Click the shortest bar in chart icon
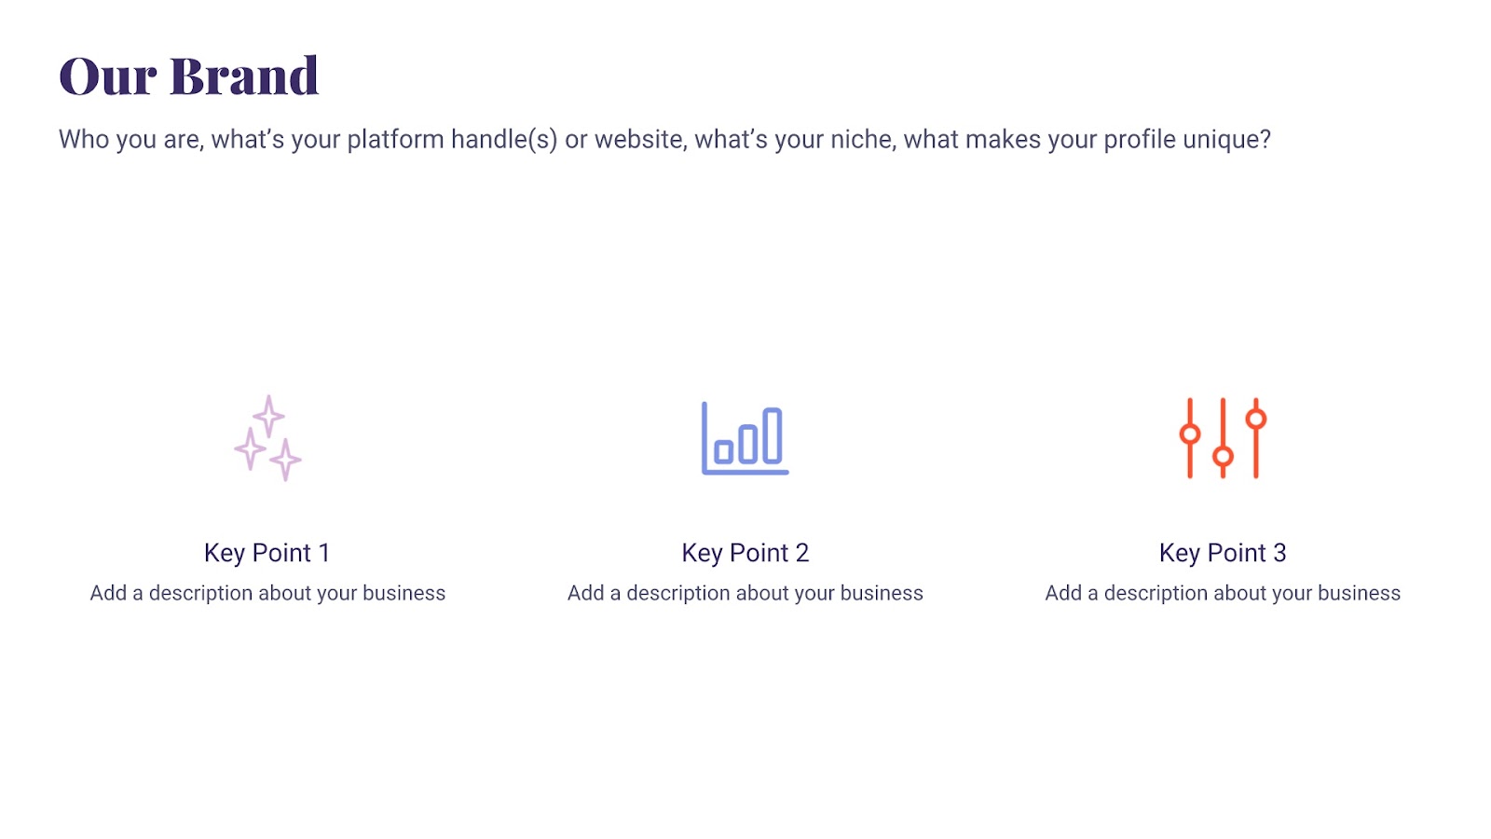1491x839 pixels. [723, 453]
